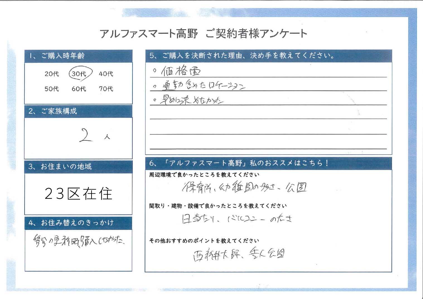
Task: Click the header 6、私のおススメはこちら!
Action: [269, 163]
